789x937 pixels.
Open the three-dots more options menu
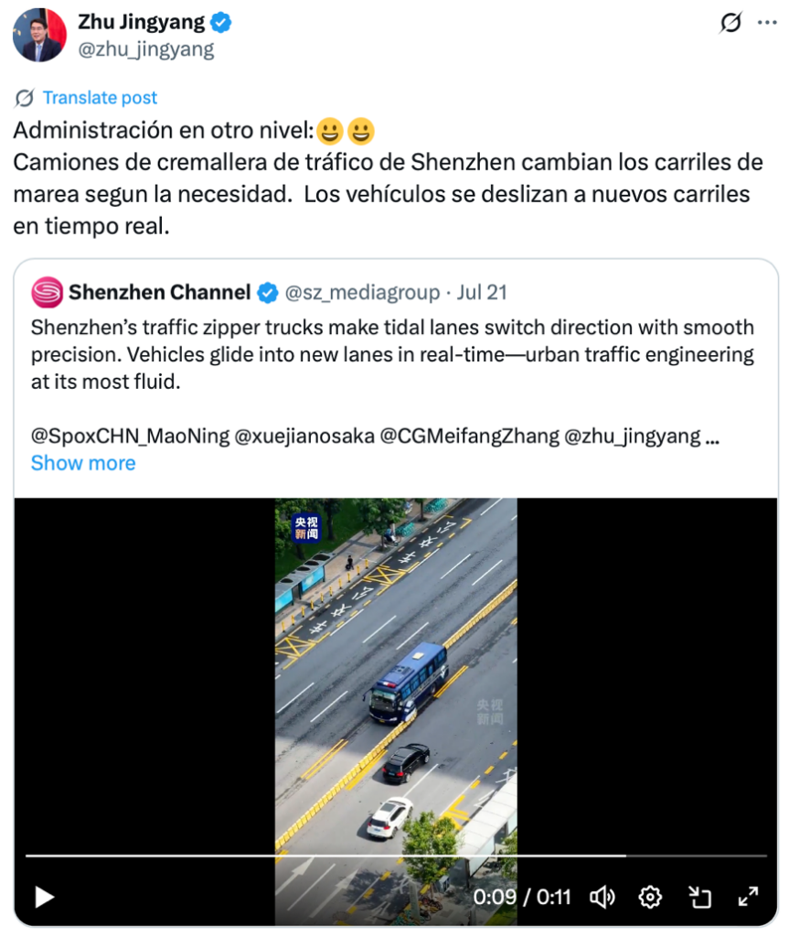point(767,23)
